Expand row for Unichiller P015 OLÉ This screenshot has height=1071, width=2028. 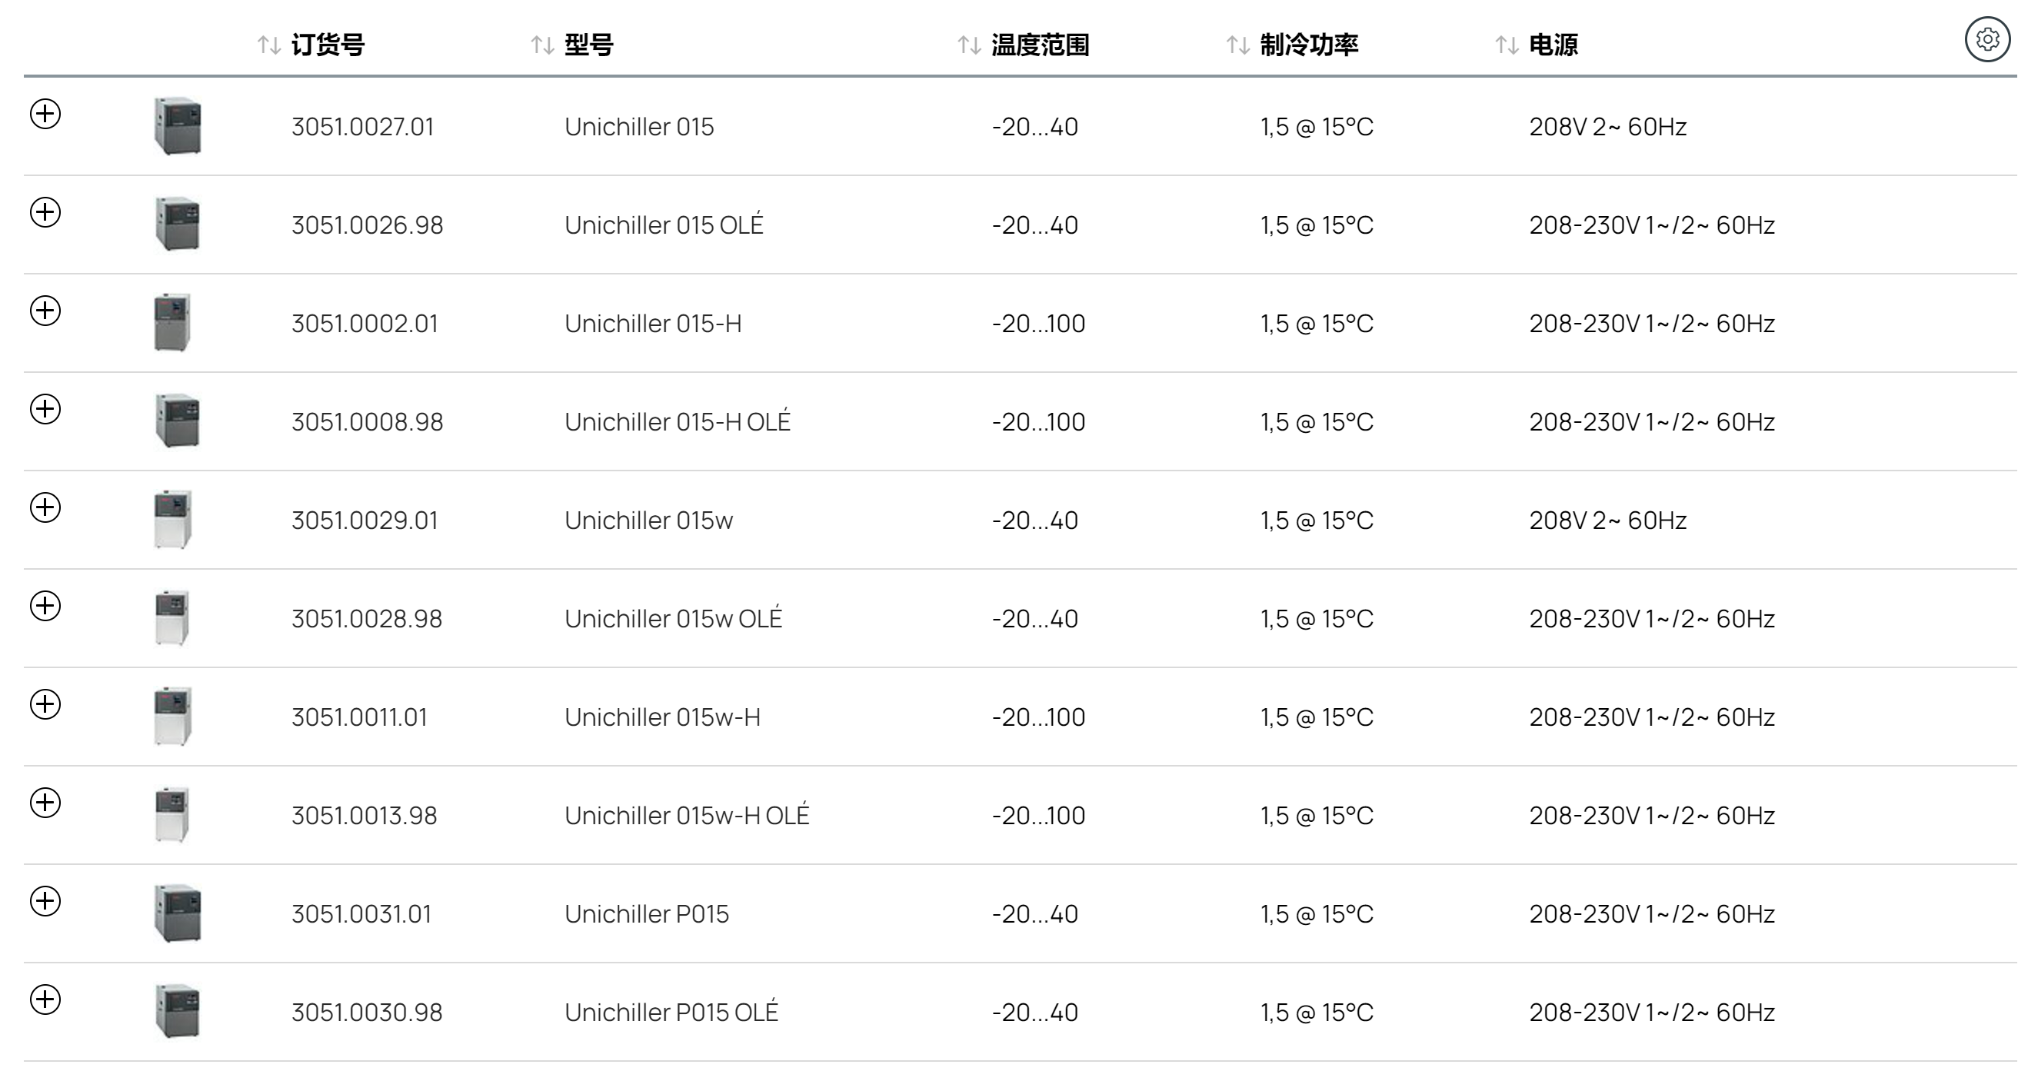[45, 999]
